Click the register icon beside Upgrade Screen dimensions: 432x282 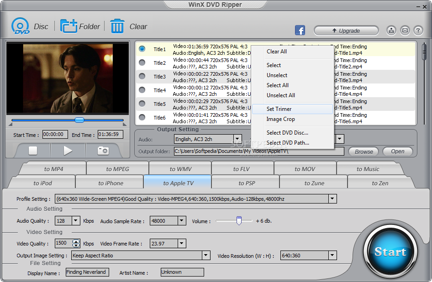[391, 30]
